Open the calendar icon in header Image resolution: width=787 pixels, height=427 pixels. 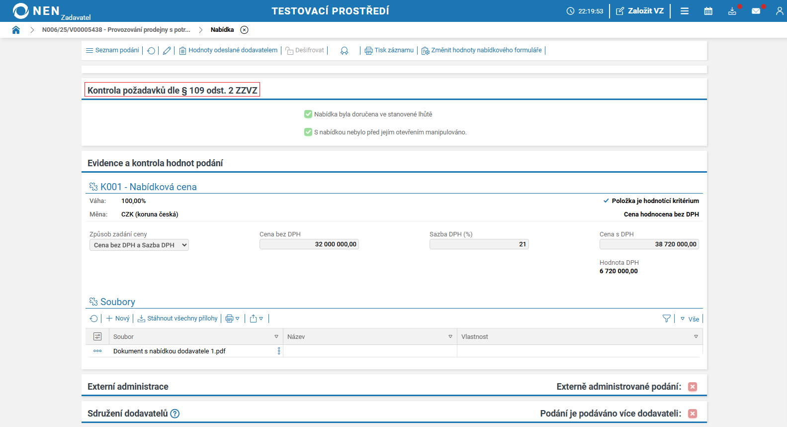[708, 11]
